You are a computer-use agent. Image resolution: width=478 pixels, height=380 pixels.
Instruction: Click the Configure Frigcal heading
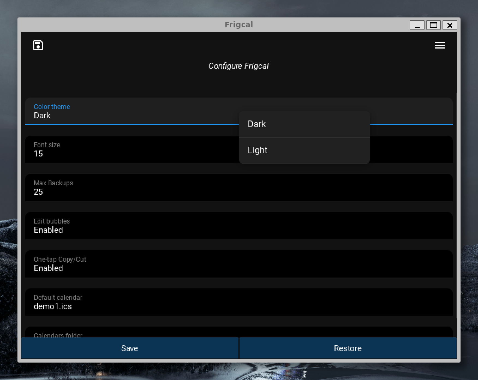[x=239, y=66]
